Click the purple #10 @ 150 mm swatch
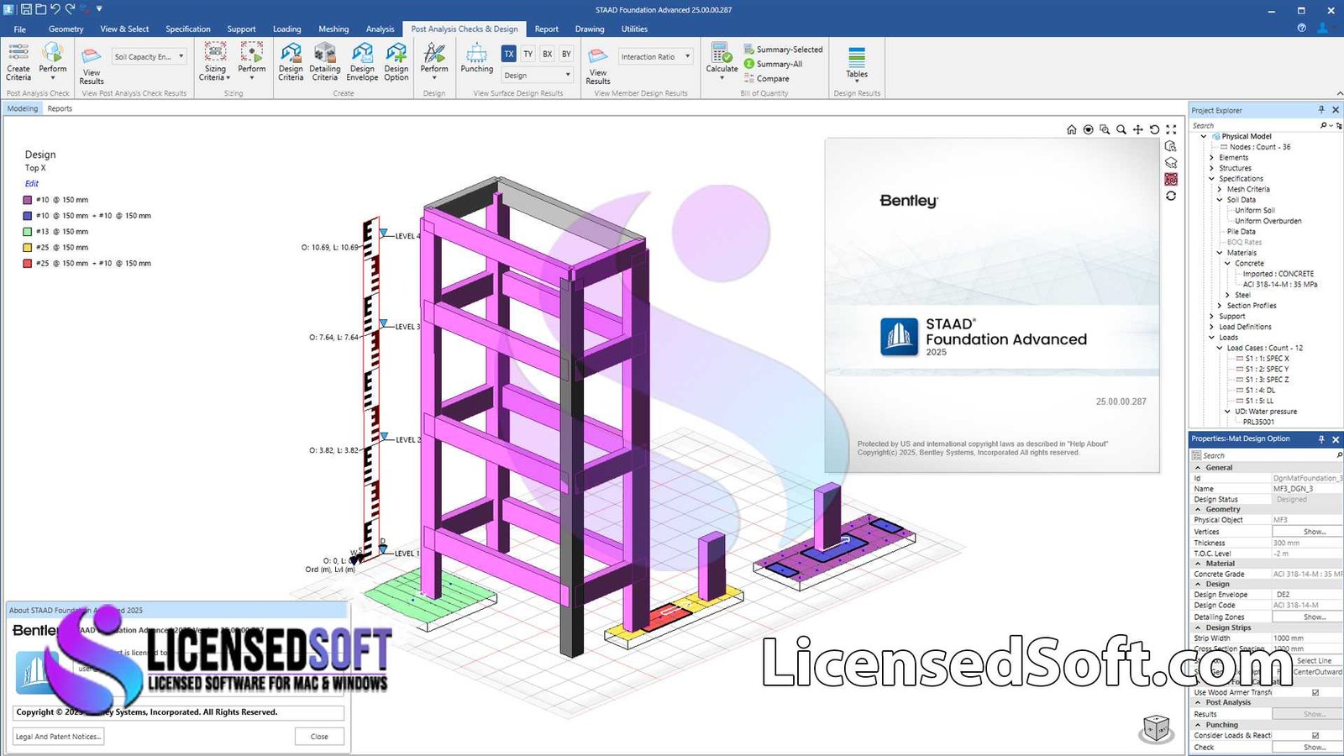Image resolution: width=1344 pixels, height=756 pixels. [x=28, y=200]
